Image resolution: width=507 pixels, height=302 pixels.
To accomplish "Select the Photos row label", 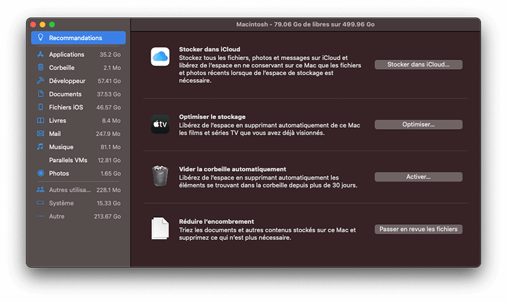I will click(59, 173).
